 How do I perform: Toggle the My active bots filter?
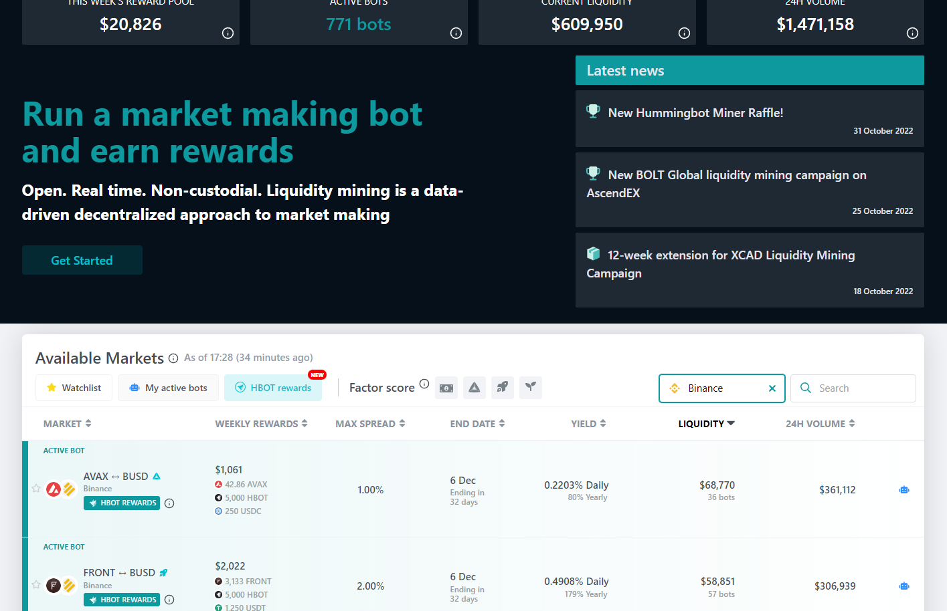tap(168, 388)
